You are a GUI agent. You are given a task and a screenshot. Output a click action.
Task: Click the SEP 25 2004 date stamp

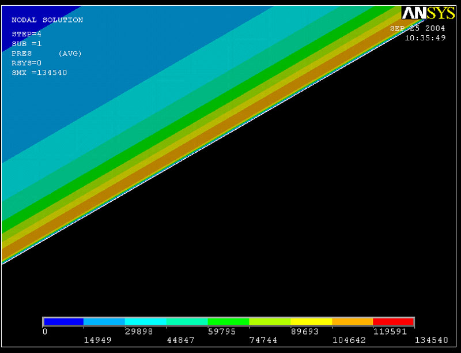[x=417, y=28]
